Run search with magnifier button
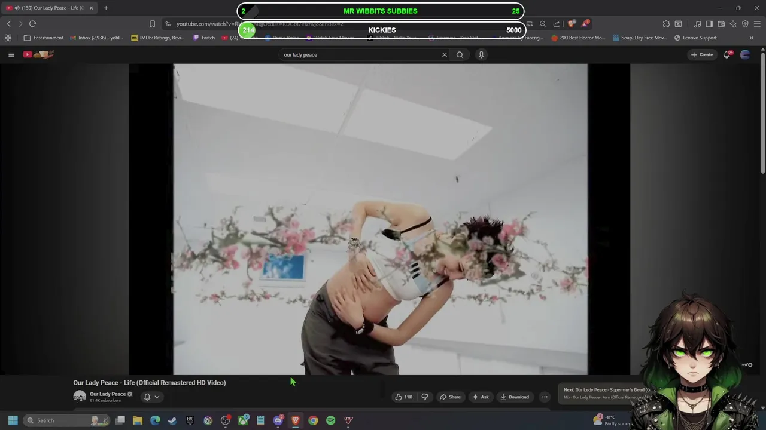The height and width of the screenshot is (430, 766). (x=460, y=54)
